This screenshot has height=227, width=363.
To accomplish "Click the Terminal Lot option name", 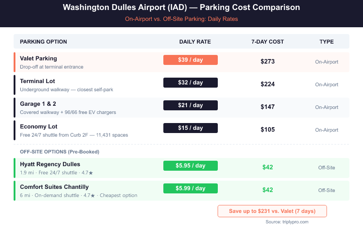I will click(x=39, y=81).
